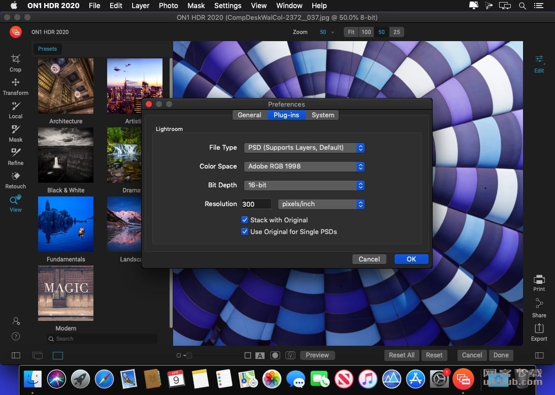Toggle the show mask icon
The width and height of the screenshot is (555, 395).
pos(275,355)
